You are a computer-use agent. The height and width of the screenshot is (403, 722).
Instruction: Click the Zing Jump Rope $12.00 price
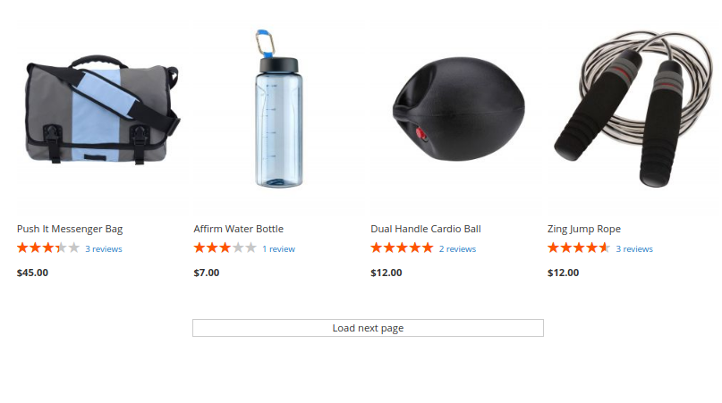click(563, 273)
